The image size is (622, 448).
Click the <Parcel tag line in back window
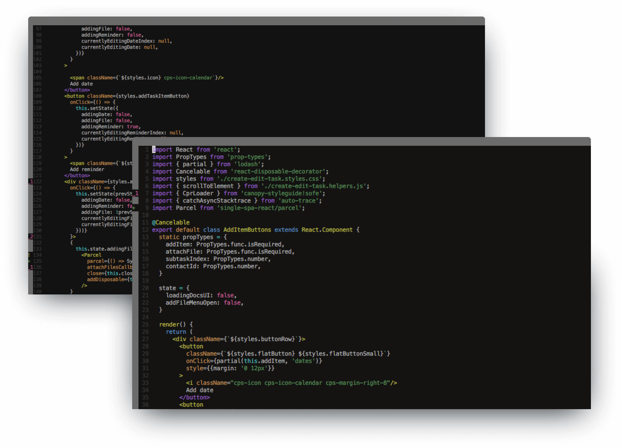point(91,255)
